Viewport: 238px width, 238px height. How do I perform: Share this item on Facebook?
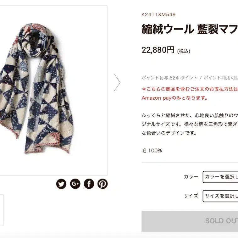pos(89,184)
